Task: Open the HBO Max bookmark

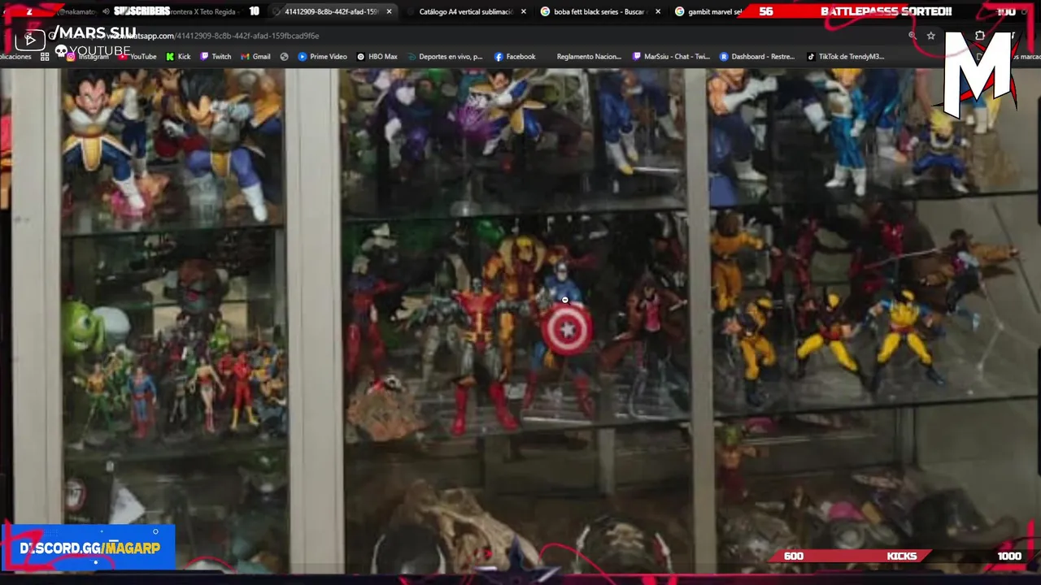Action: click(x=377, y=57)
